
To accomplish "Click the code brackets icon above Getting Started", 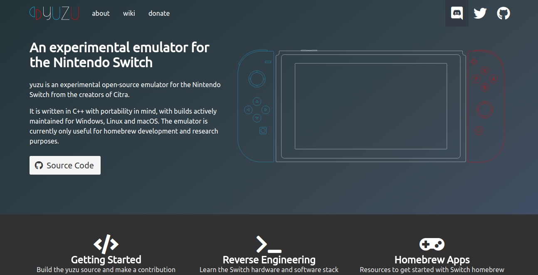I will [106, 244].
